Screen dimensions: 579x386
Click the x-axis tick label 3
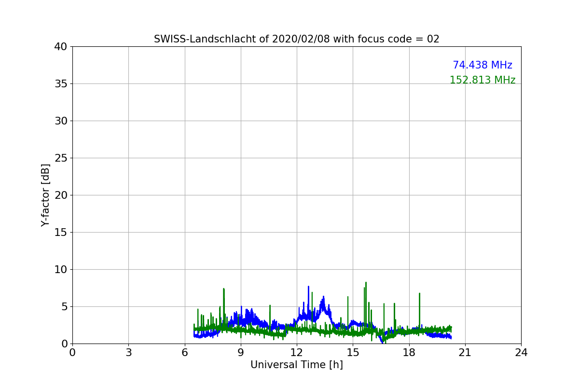coord(128,353)
